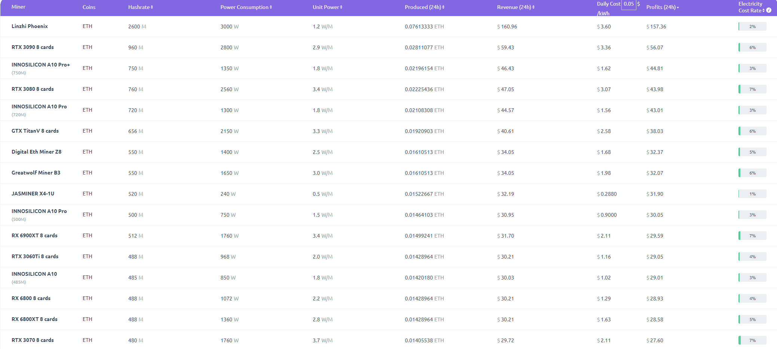The height and width of the screenshot is (349, 777).
Task: Click ETH coin in Greatwolf Miner B3 row
Action: click(x=87, y=173)
